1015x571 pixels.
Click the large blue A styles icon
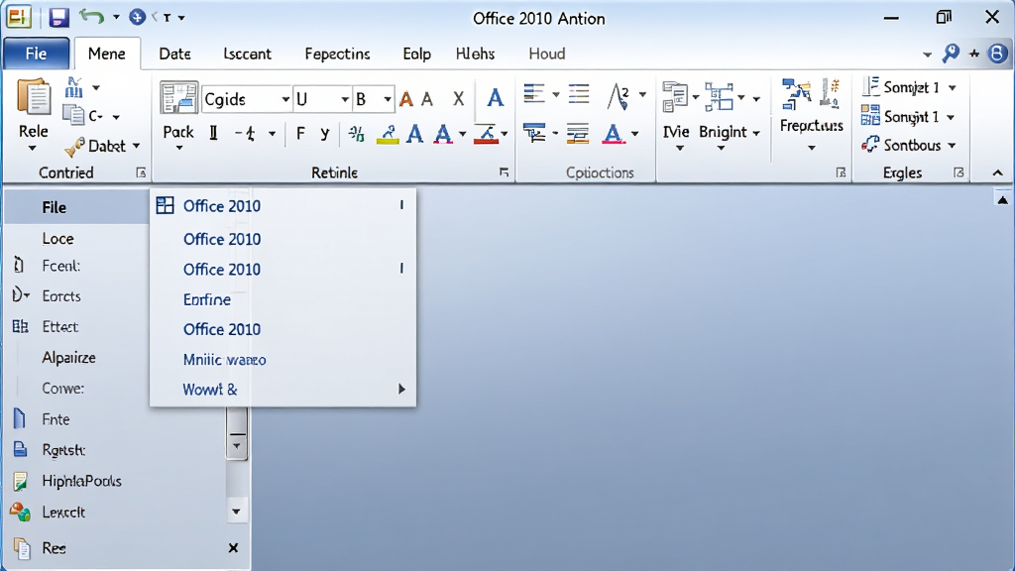click(496, 98)
